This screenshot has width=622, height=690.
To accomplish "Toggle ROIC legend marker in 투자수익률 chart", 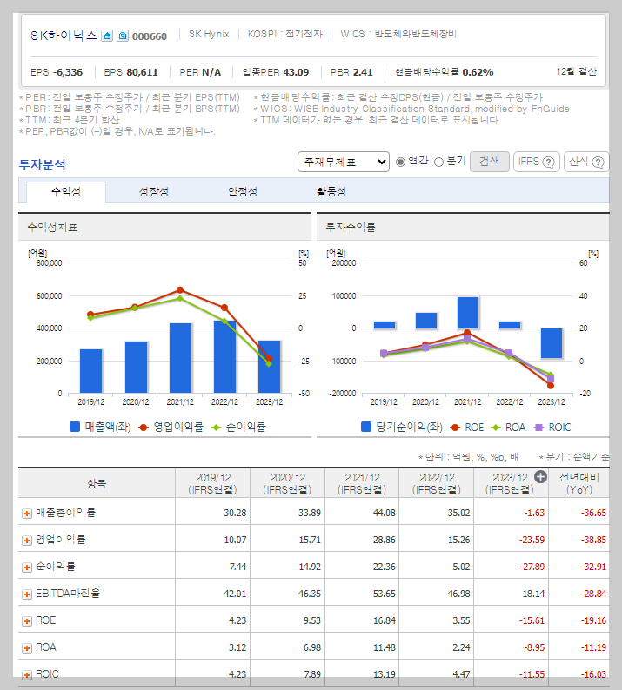I will click(x=538, y=428).
